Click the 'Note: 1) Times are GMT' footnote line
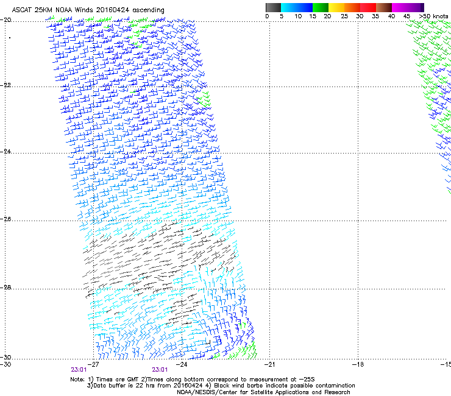 pyautogui.click(x=193, y=380)
